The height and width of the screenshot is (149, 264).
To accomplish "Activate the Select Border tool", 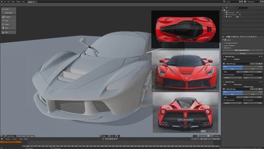I will 8,13.
